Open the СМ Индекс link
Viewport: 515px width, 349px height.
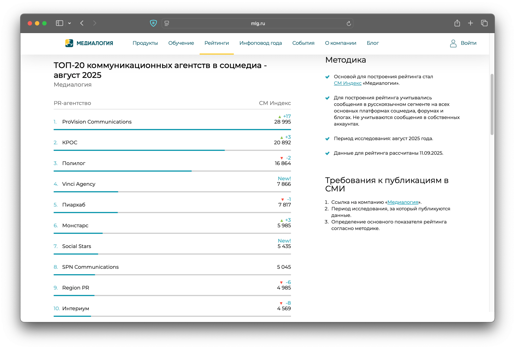coord(348,83)
